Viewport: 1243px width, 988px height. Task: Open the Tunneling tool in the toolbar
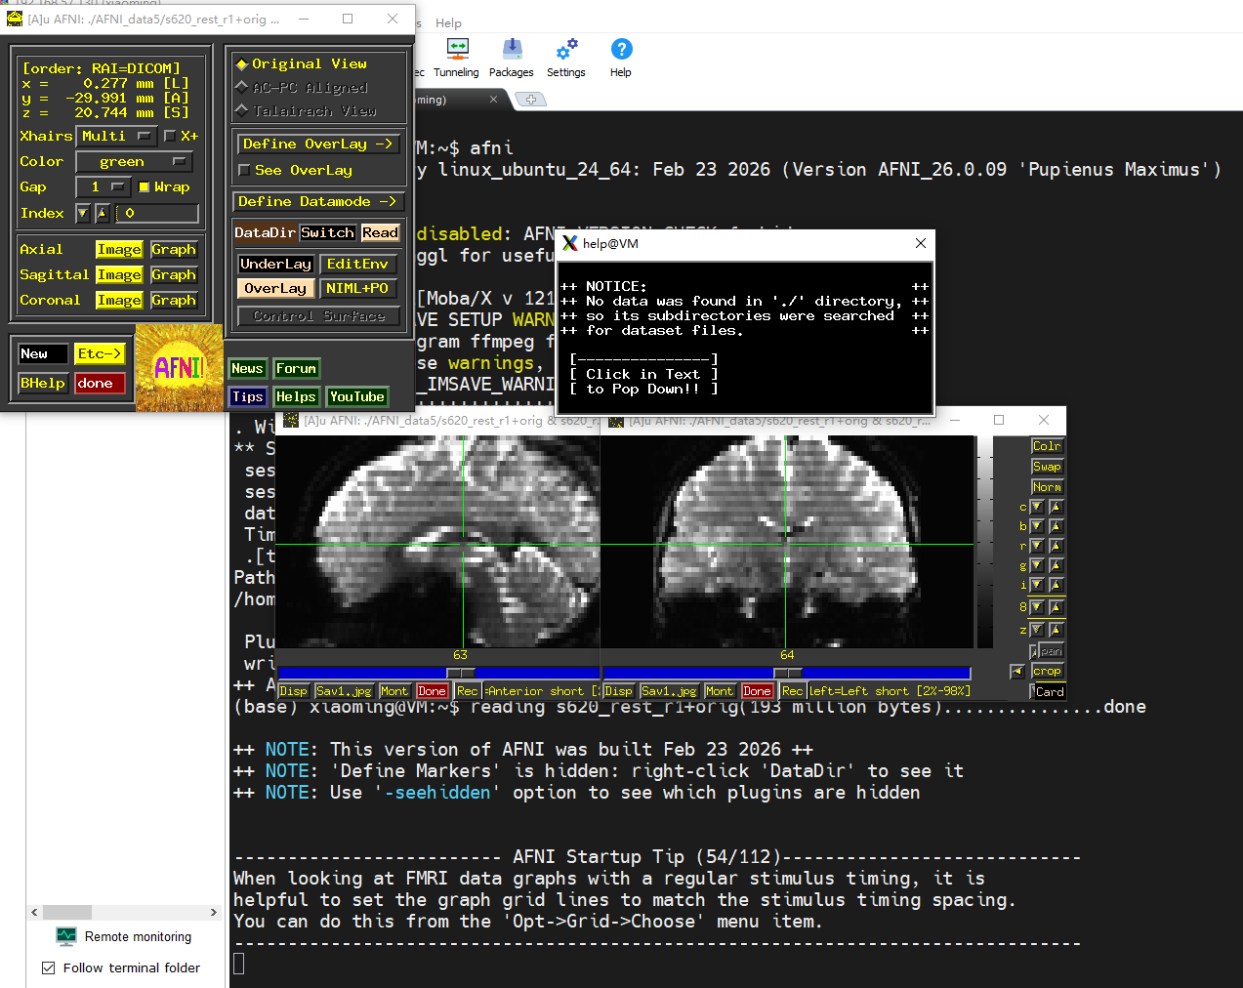click(456, 58)
